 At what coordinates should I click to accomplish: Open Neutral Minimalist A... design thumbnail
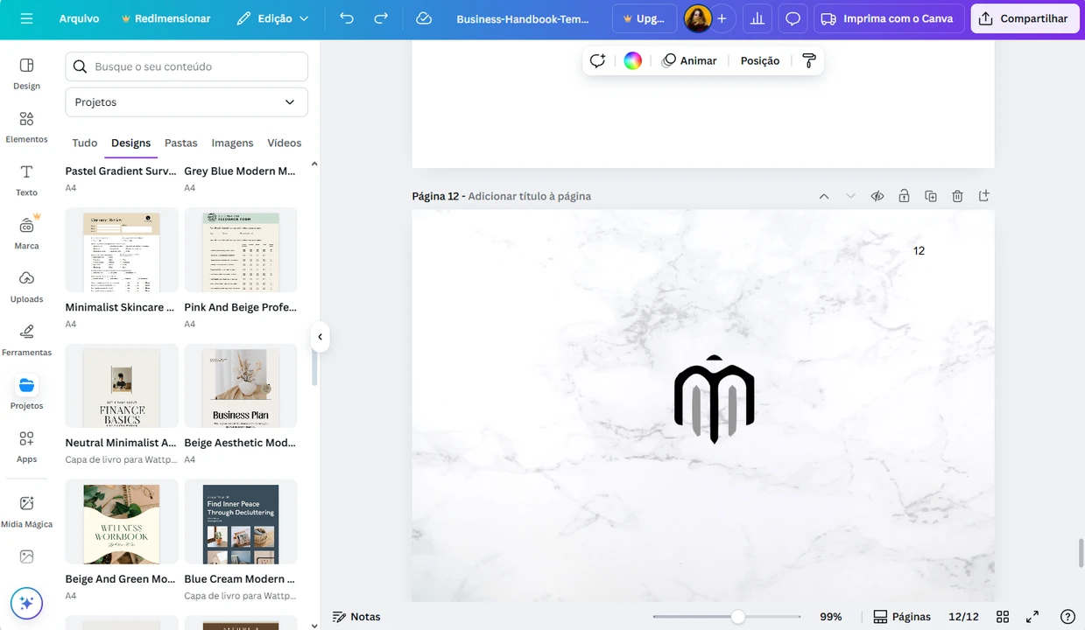[x=122, y=386]
